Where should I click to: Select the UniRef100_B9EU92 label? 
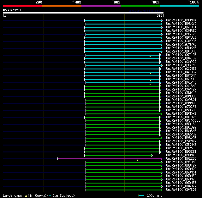(181, 128)
